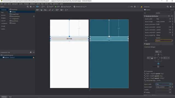
Task: Minimize the Palette panel
Action: coord(34,7)
